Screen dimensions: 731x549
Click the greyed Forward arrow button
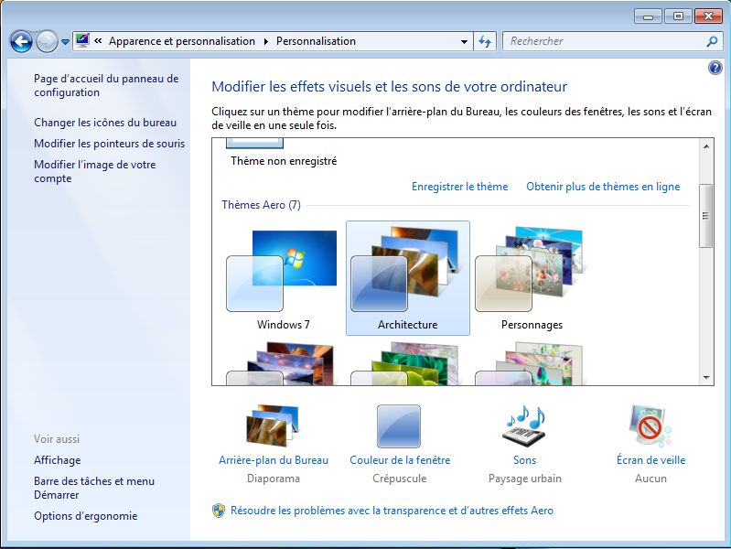tap(47, 41)
